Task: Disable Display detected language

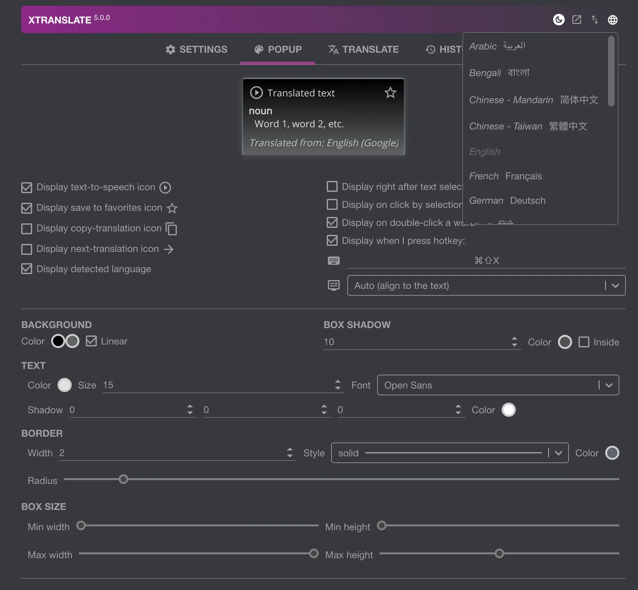Action: click(x=27, y=269)
